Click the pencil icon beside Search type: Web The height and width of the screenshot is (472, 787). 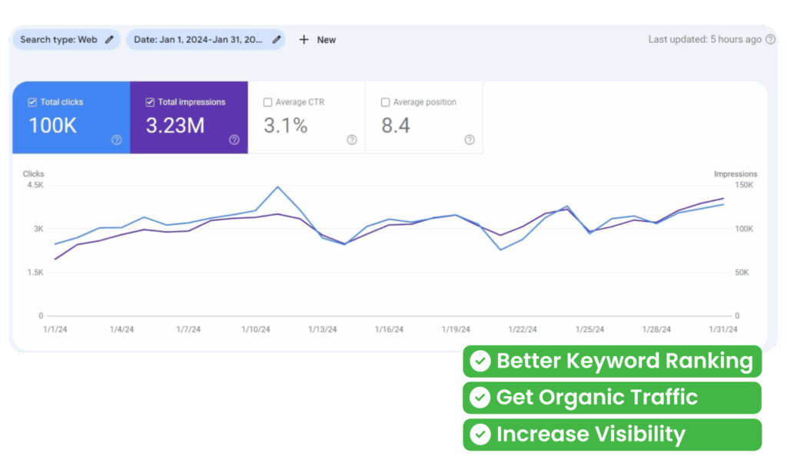pyautogui.click(x=110, y=40)
